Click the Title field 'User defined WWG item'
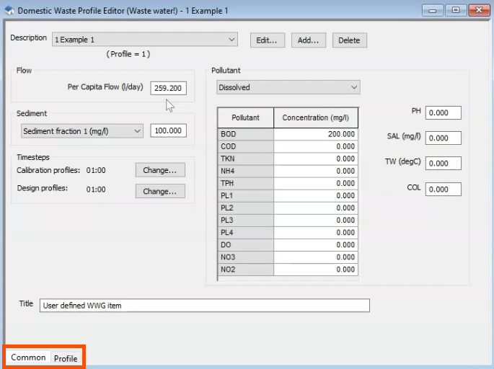This screenshot has width=494, height=369. point(205,306)
